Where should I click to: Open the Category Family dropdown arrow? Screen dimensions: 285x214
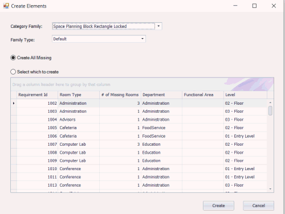click(x=158, y=26)
